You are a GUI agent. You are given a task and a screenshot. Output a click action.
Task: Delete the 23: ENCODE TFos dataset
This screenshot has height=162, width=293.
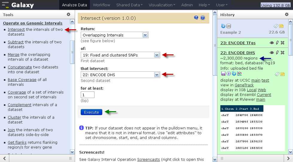[283, 43]
